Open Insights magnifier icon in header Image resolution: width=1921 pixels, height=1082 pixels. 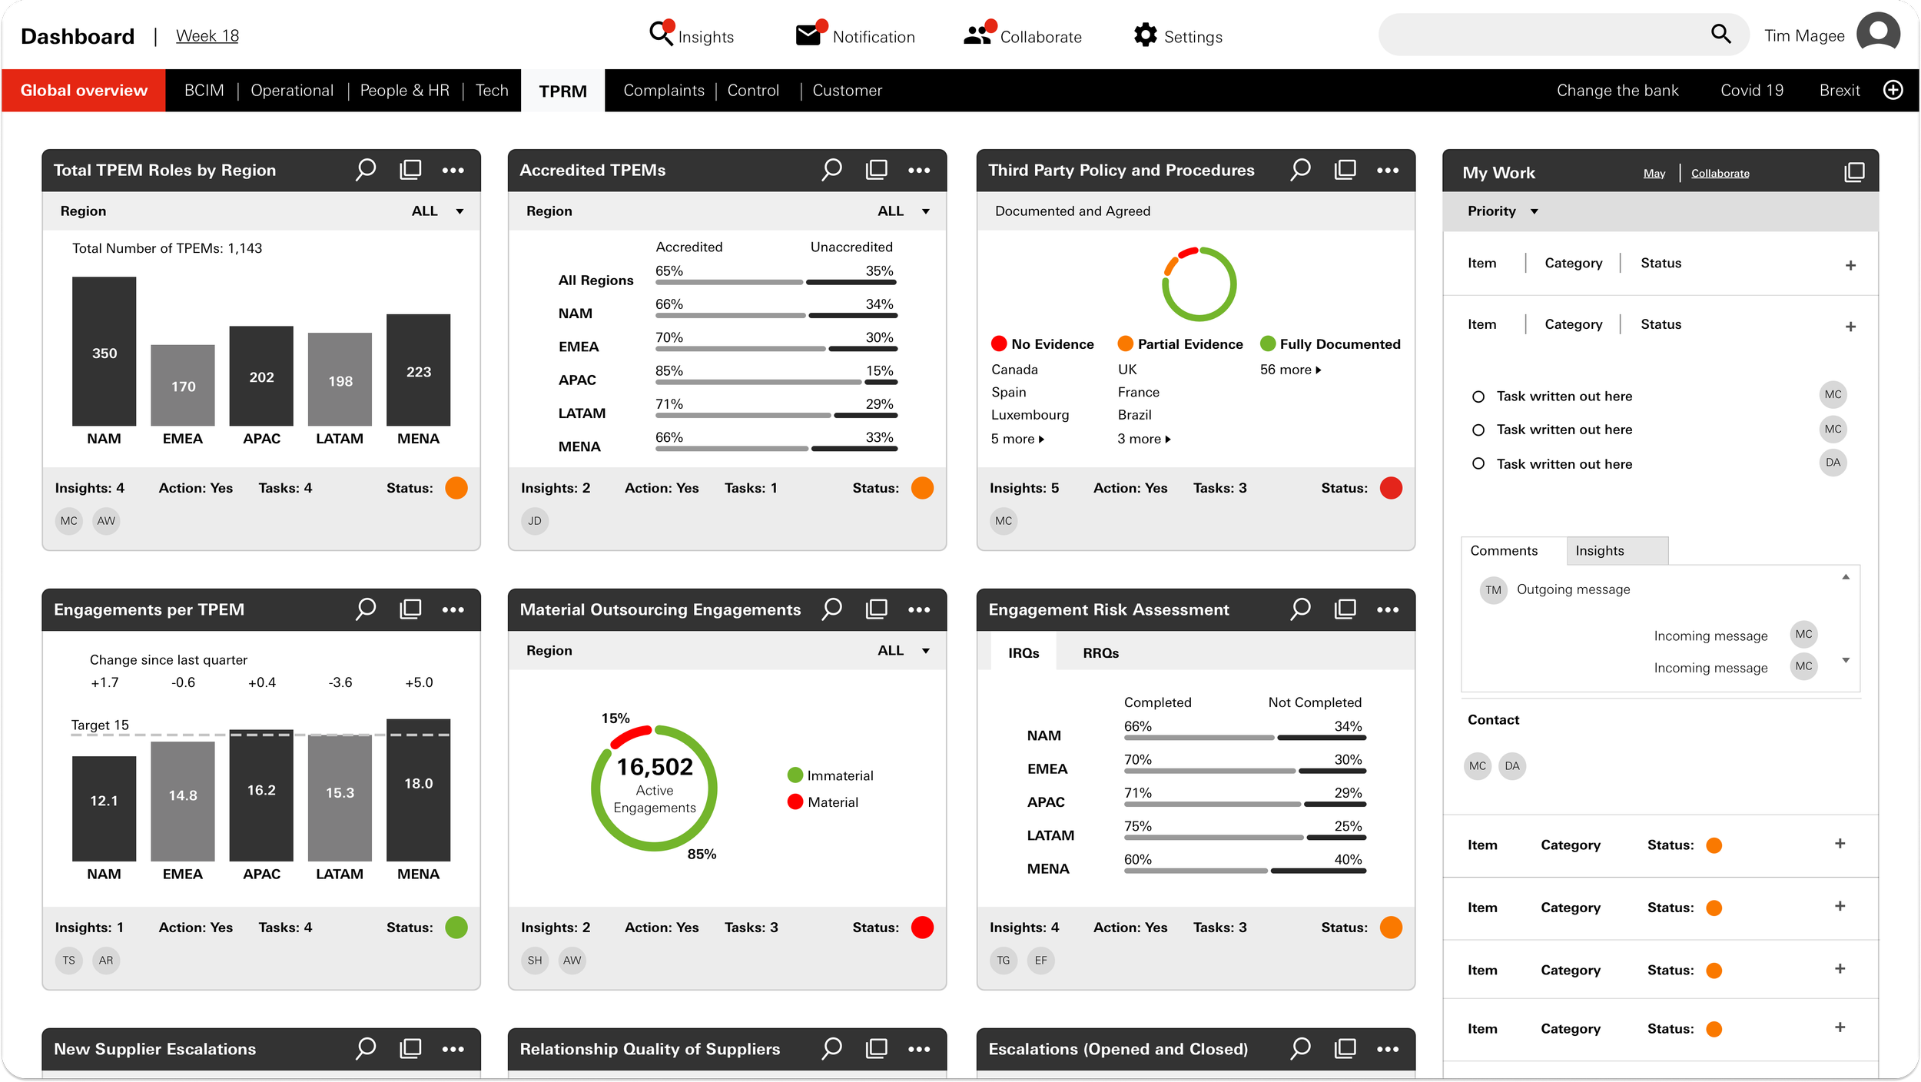point(661,34)
